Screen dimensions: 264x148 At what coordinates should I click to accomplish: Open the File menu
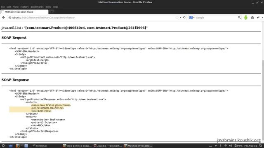(x=3, y=7)
